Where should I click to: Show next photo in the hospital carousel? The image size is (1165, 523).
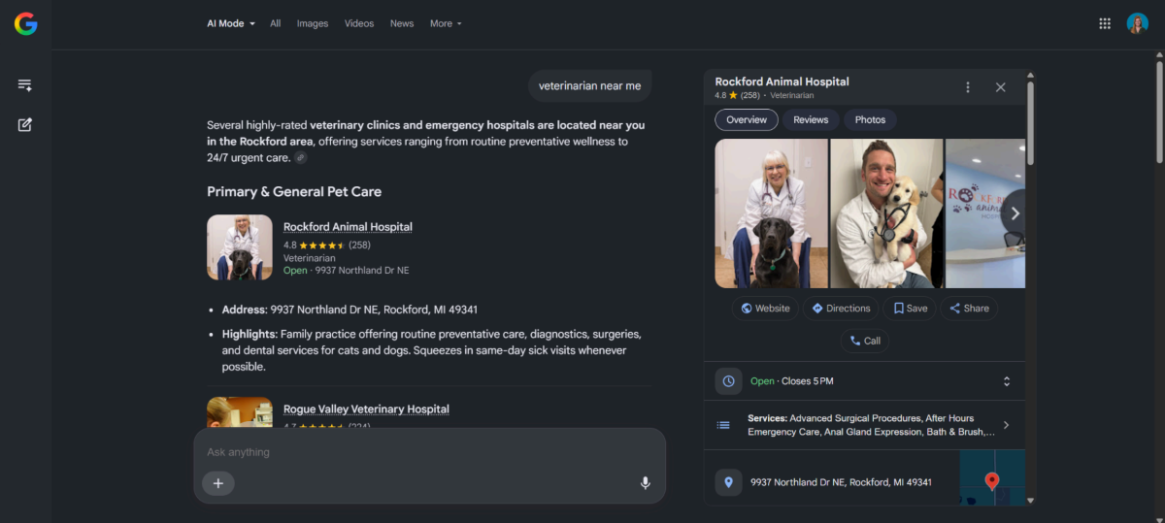(1015, 213)
